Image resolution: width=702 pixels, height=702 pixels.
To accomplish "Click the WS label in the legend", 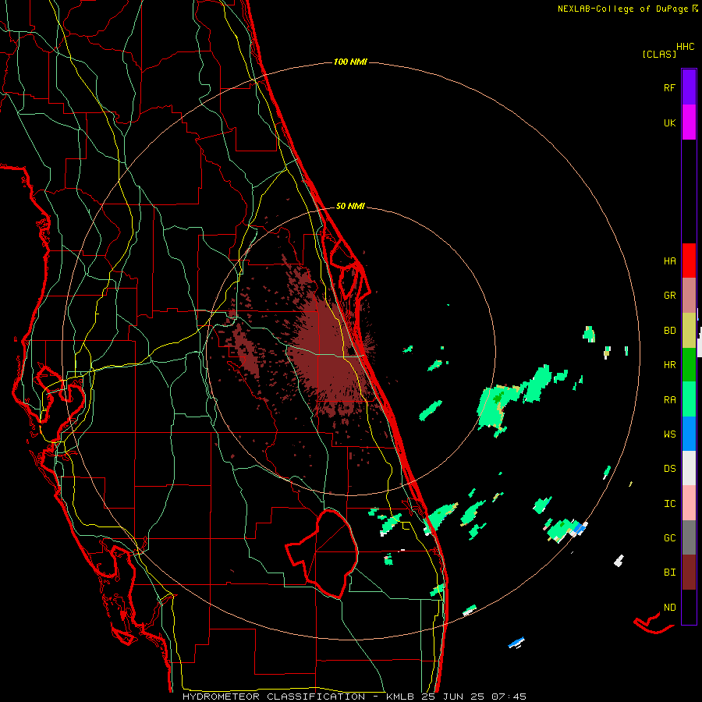I will tap(669, 434).
